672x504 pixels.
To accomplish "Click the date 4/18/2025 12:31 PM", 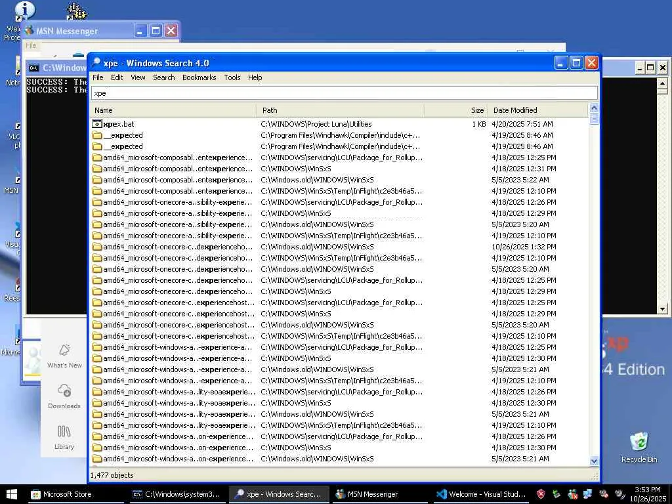I will click(524, 169).
